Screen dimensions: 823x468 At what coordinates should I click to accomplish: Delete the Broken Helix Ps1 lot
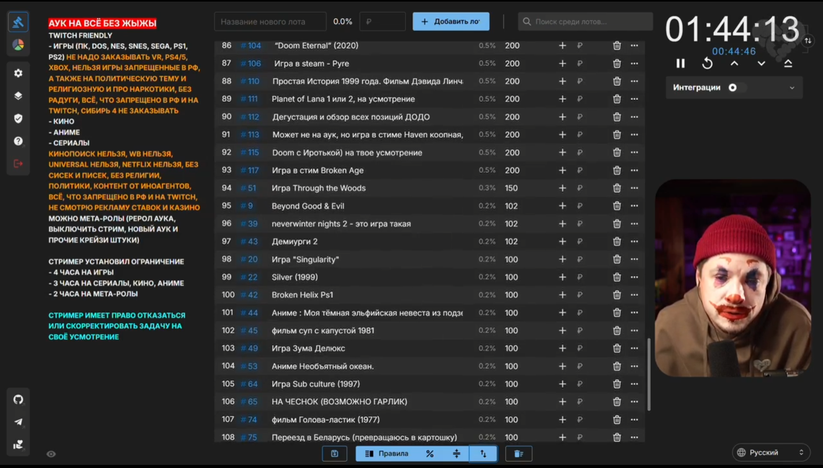617,295
